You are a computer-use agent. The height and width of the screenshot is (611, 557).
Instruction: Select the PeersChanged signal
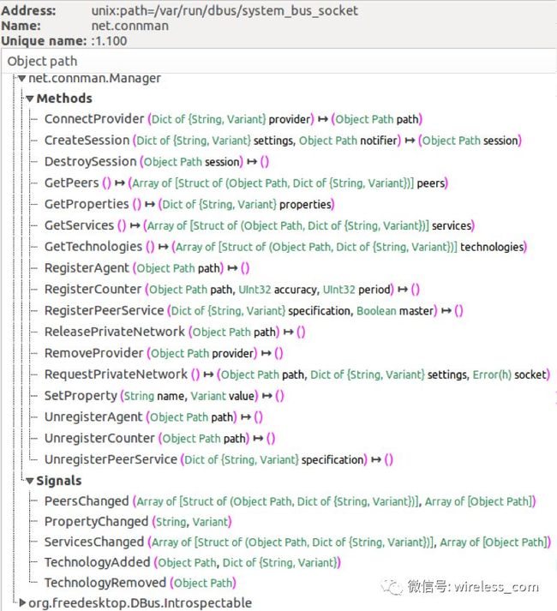[290, 501]
